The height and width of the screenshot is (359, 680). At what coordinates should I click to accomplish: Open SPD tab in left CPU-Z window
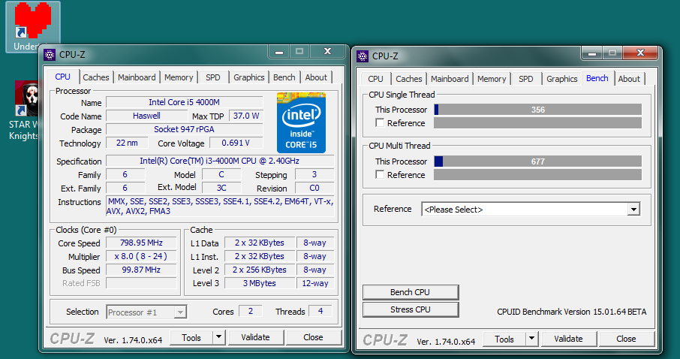(x=213, y=77)
